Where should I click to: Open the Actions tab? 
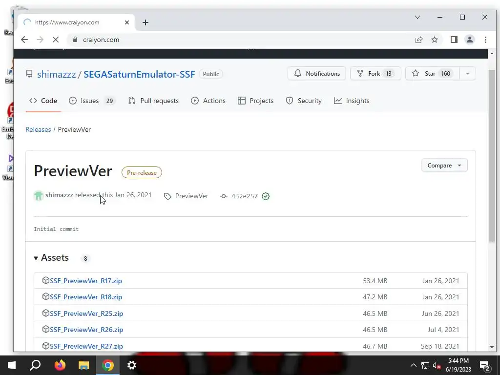coord(208,101)
